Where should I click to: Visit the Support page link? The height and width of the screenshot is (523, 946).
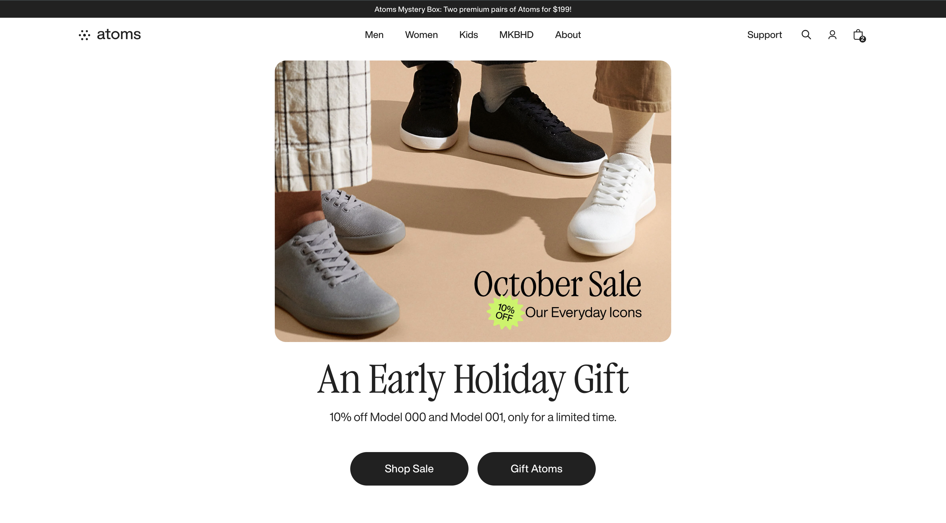[764, 35]
